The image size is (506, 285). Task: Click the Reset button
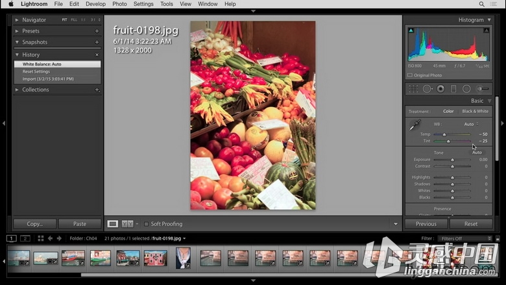point(471,224)
